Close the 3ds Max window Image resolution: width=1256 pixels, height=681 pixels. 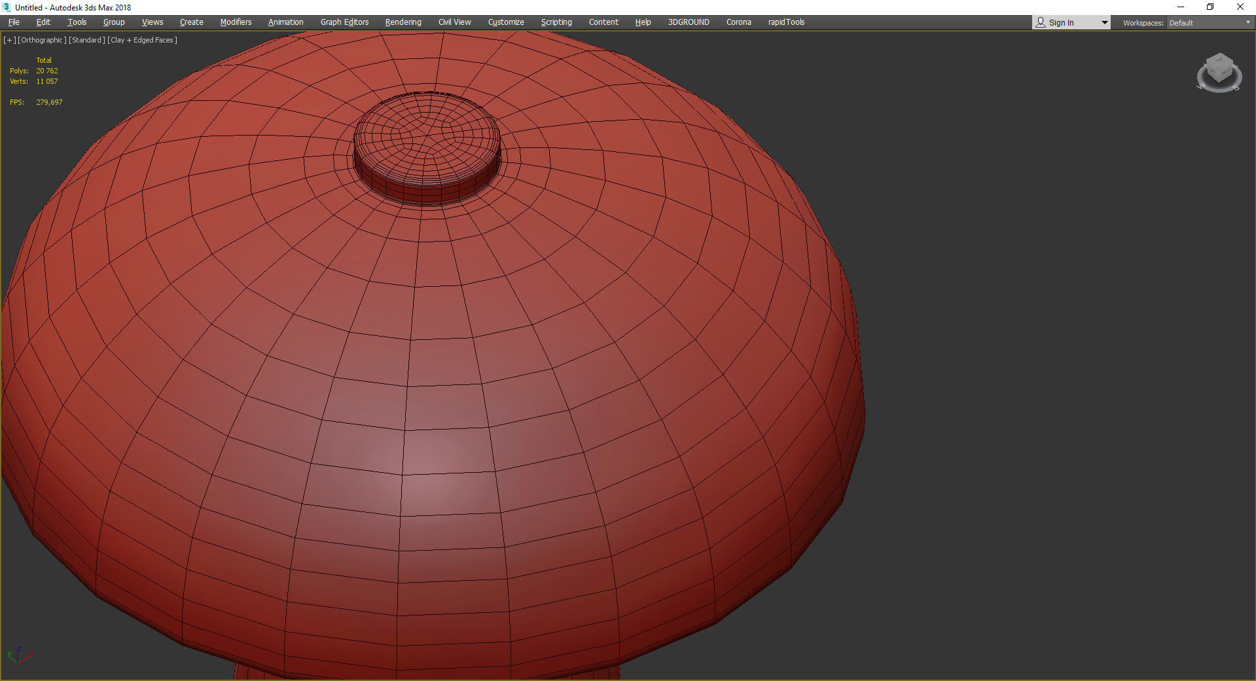point(1240,7)
